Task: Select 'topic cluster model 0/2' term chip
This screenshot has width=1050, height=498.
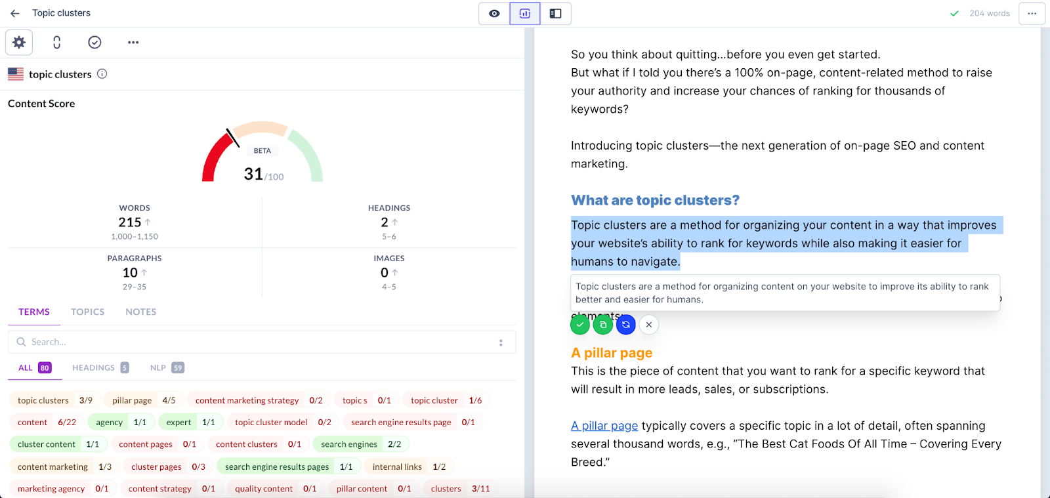Action: click(283, 423)
